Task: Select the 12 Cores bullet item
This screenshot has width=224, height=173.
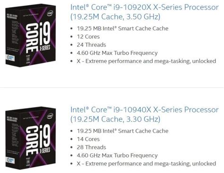Action: coord(88,36)
